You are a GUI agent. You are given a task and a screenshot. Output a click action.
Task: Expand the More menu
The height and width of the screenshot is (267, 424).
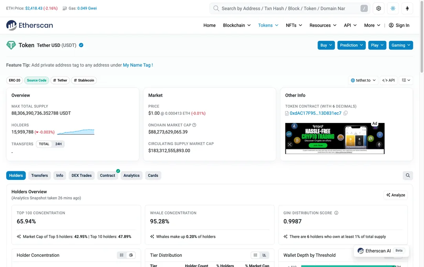pyautogui.click(x=372, y=25)
